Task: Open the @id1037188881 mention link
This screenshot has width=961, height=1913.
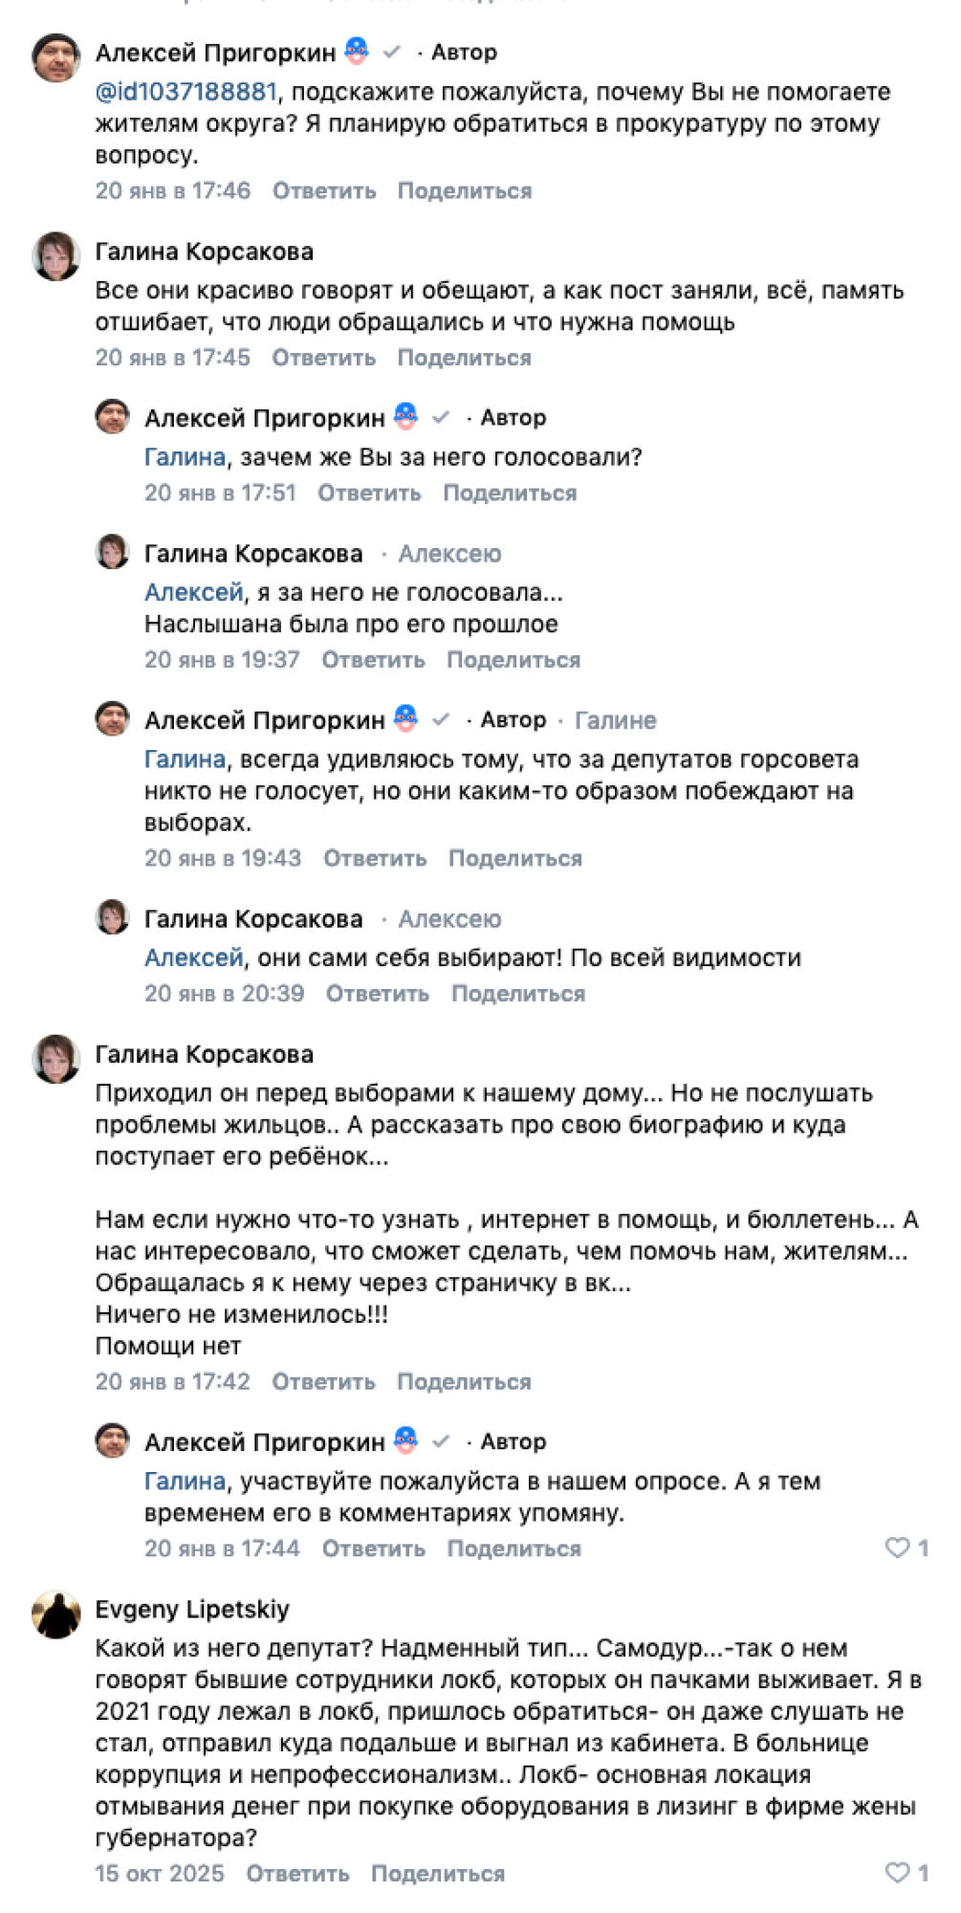Action: click(186, 92)
